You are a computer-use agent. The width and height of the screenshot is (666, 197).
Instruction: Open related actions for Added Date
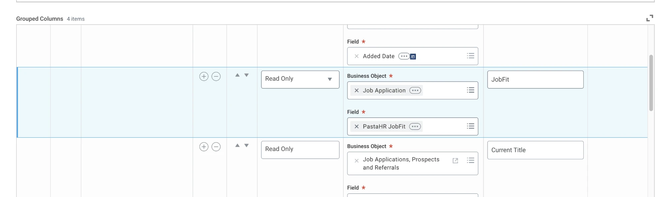(x=404, y=56)
